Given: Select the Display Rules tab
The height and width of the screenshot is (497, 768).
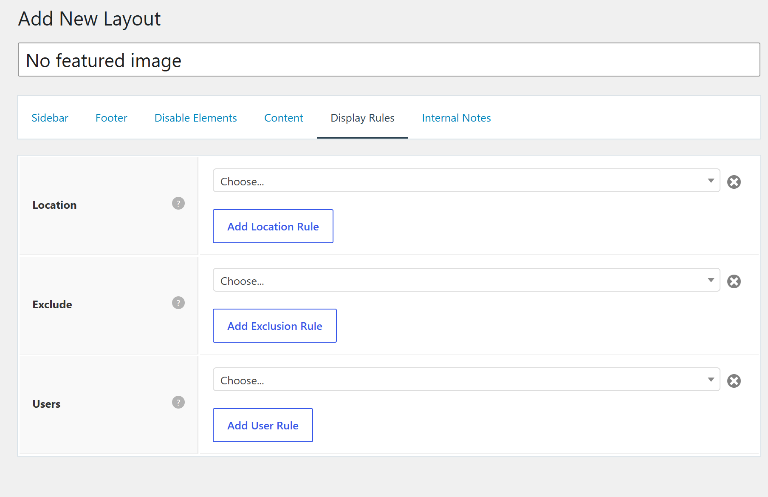Looking at the screenshot, I should point(362,118).
